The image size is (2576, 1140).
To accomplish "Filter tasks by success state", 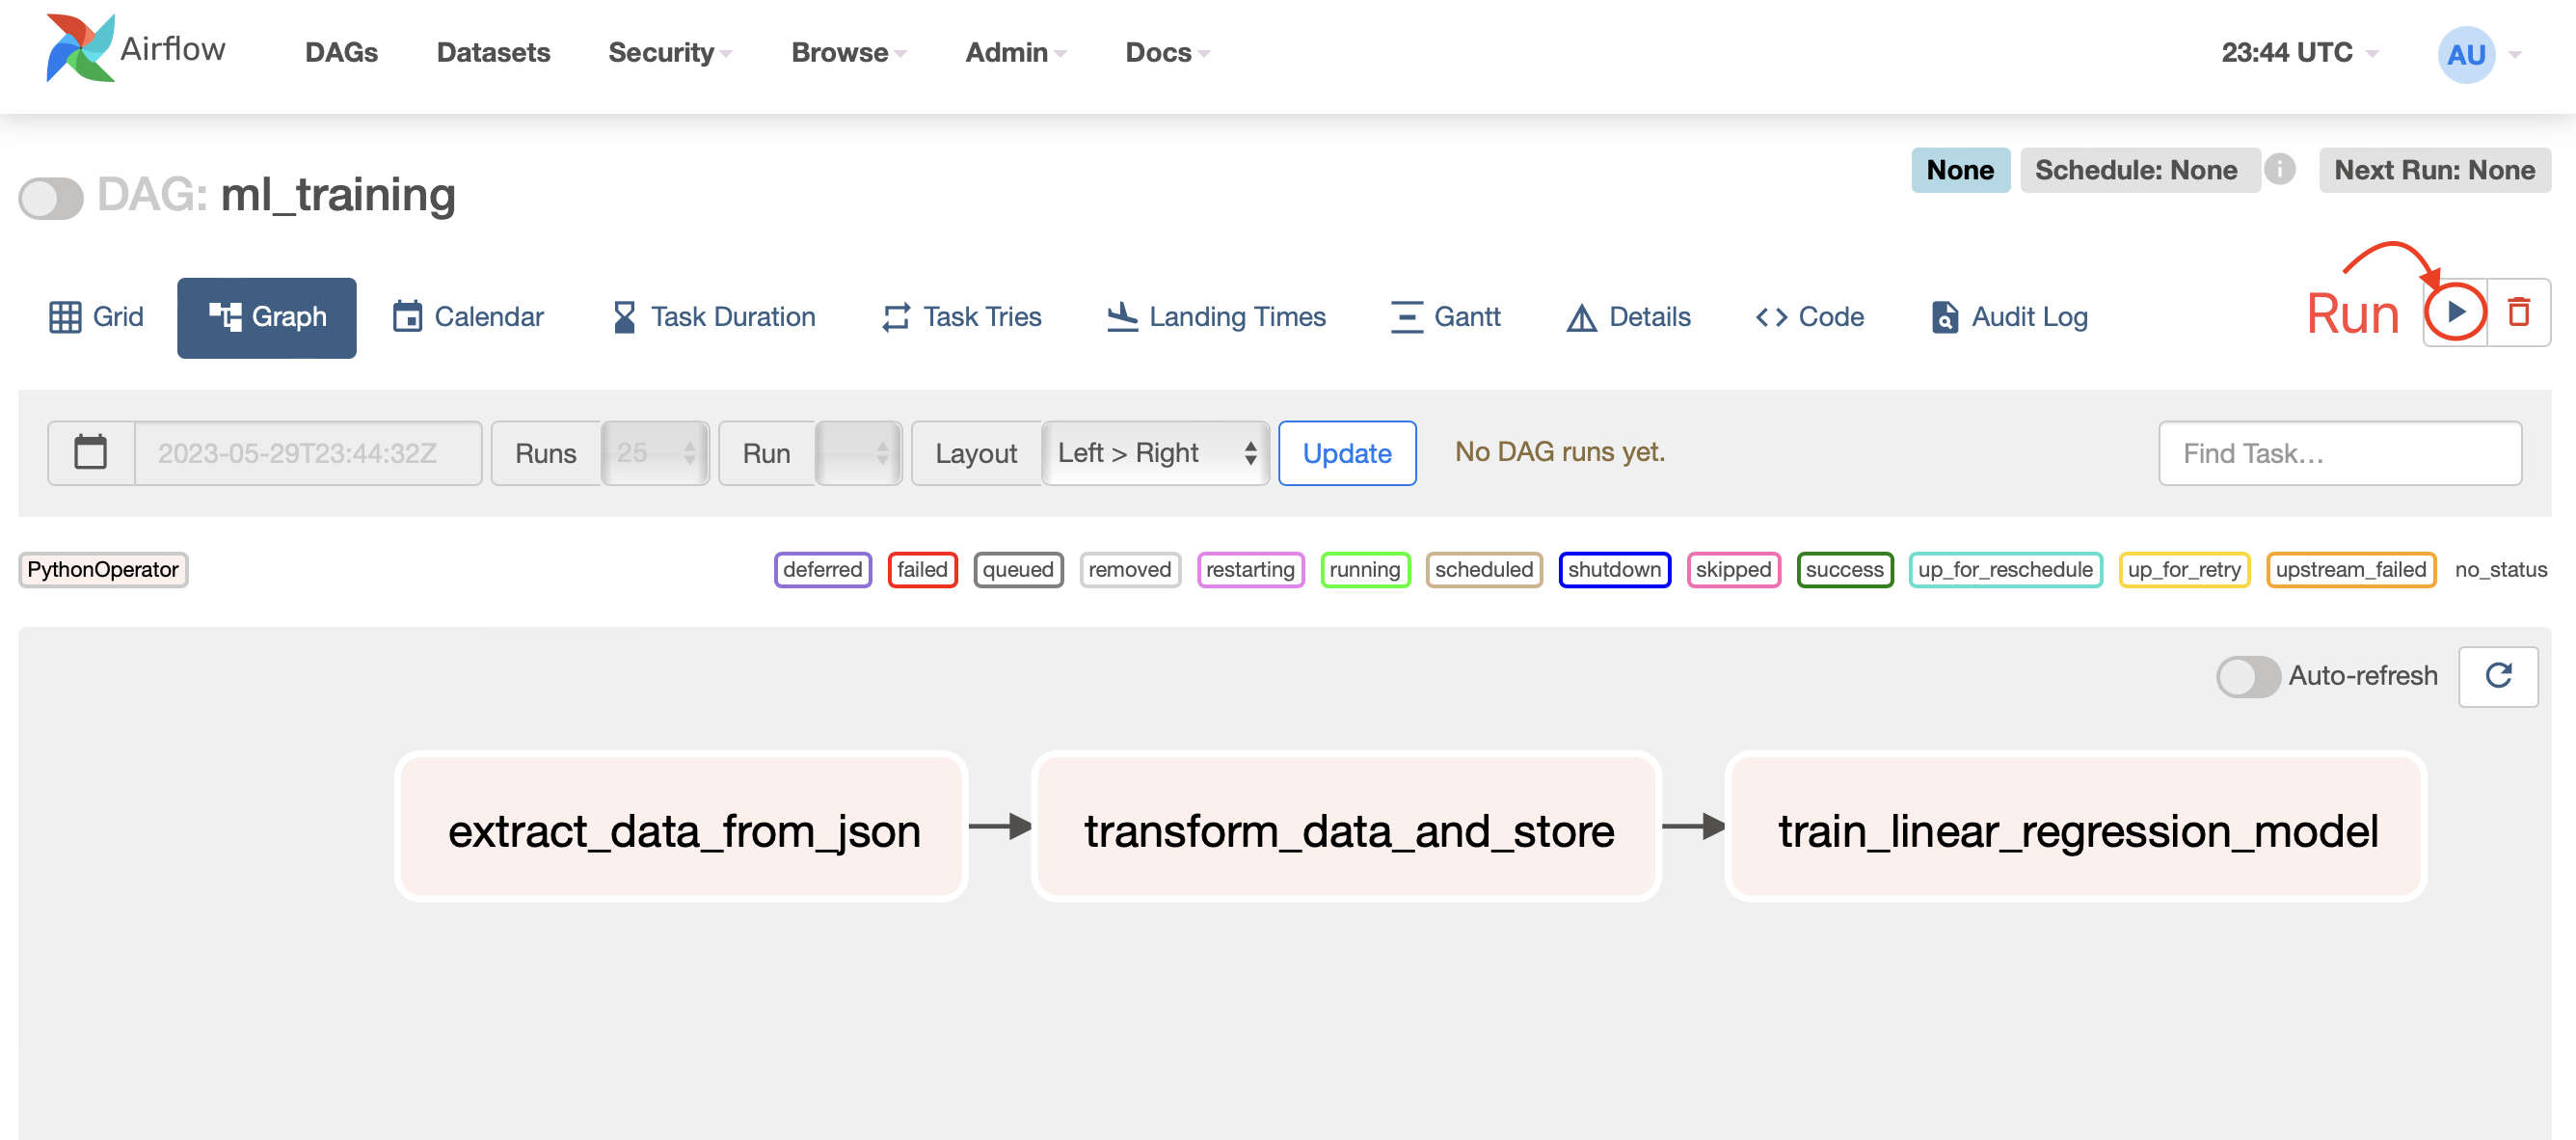I will (x=1845, y=570).
